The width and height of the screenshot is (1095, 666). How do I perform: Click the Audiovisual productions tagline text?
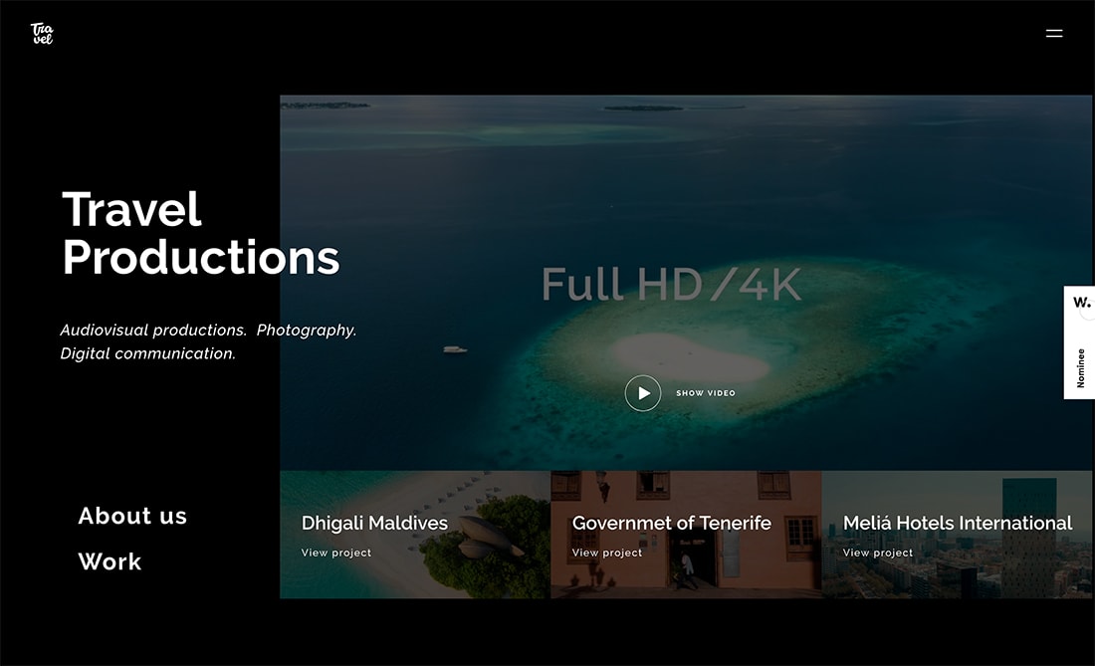[x=208, y=341]
